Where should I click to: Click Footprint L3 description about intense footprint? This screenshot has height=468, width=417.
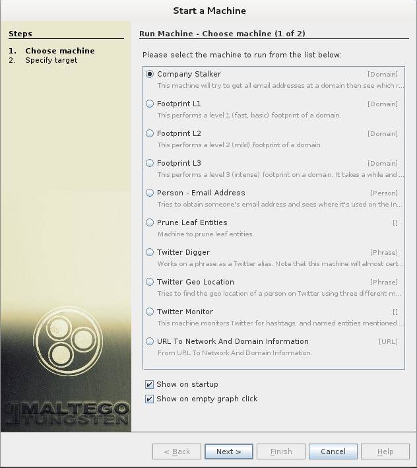(x=280, y=175)
